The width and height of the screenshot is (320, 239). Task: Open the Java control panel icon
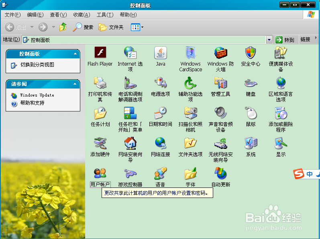[161, 53]
